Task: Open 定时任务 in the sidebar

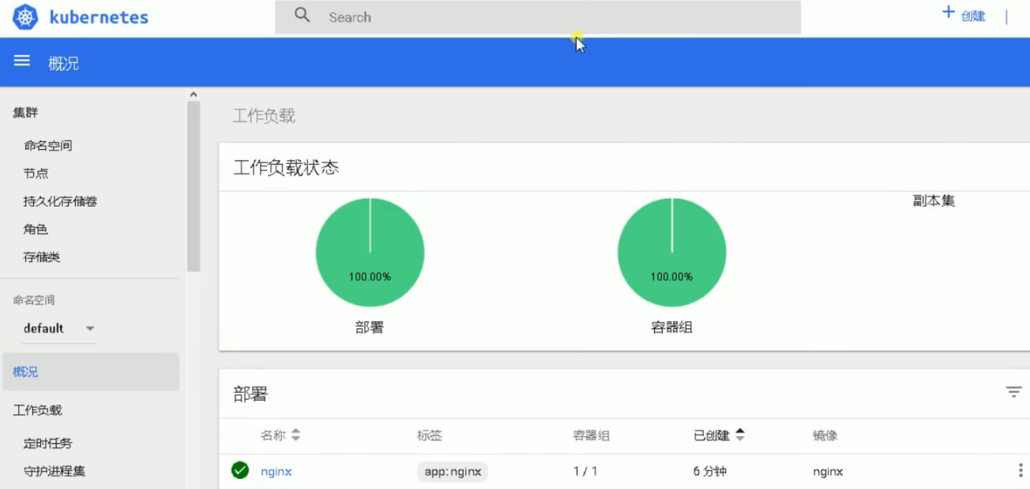Action: pyautogui.click(x=48, y=443)
